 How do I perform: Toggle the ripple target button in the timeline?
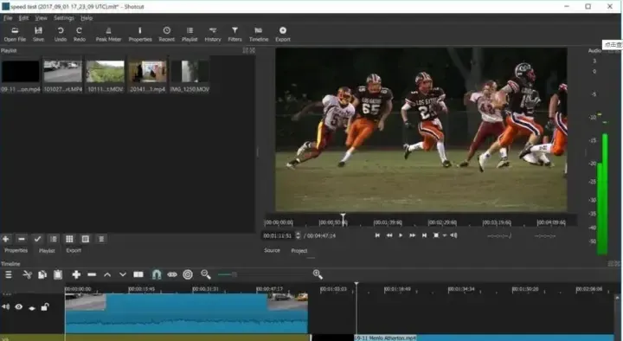tap(188, 274)
